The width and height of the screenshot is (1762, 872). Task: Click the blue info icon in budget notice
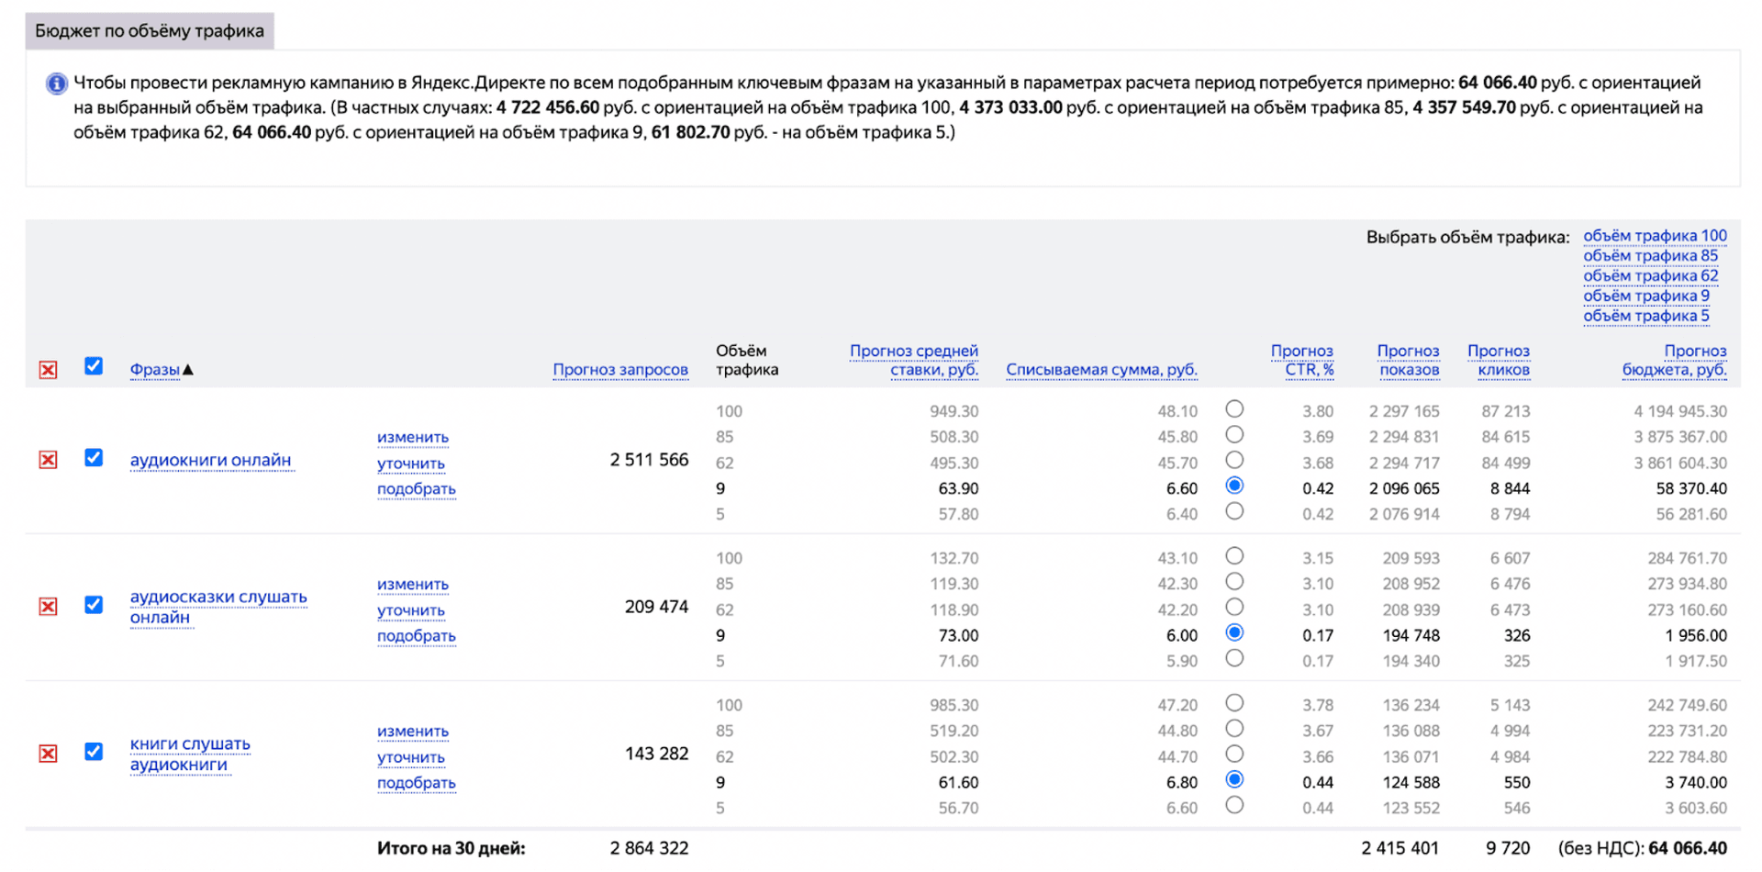pos(56,84)
